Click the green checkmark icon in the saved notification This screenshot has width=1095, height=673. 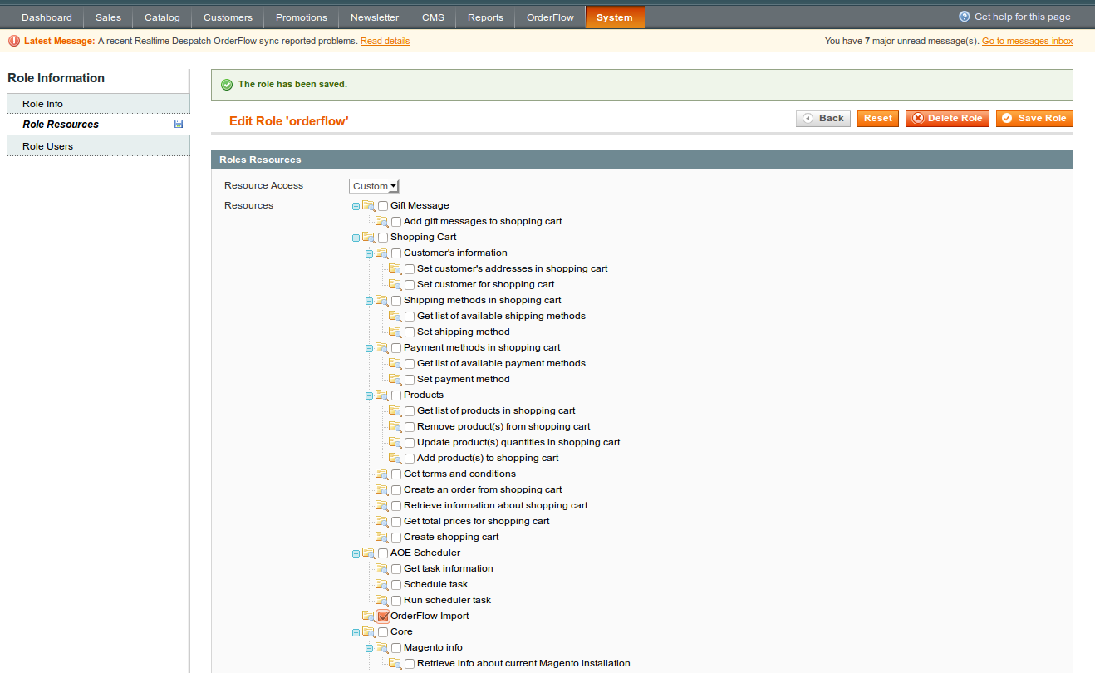[x=228, y=84]
